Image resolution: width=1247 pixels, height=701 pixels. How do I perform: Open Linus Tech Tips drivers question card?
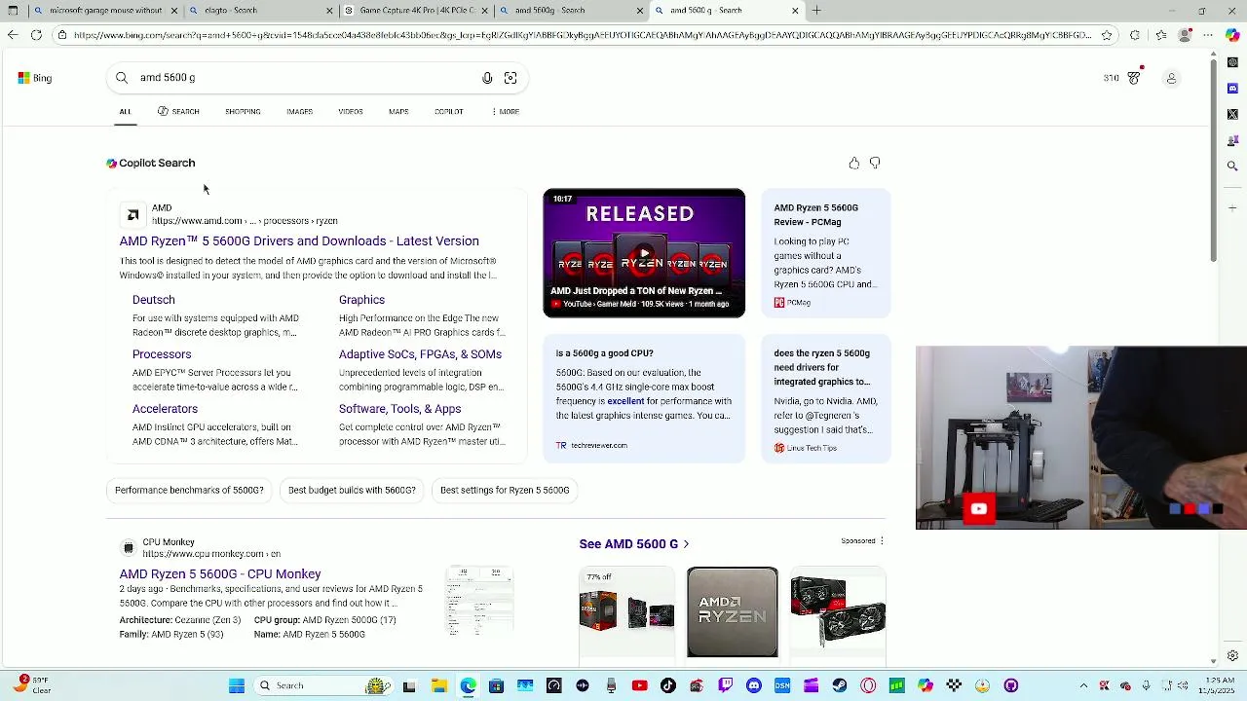coord(826,398)
